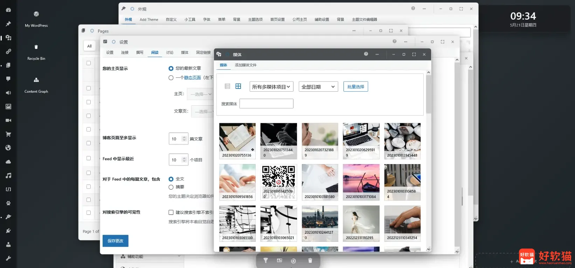Switch to 添加媒体文件 tab

(245, 65)
